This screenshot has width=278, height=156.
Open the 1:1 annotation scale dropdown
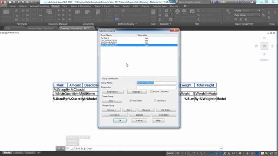[x=235, y=153]
